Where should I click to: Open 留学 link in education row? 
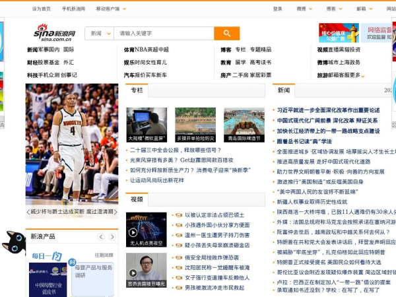point(240,63)
